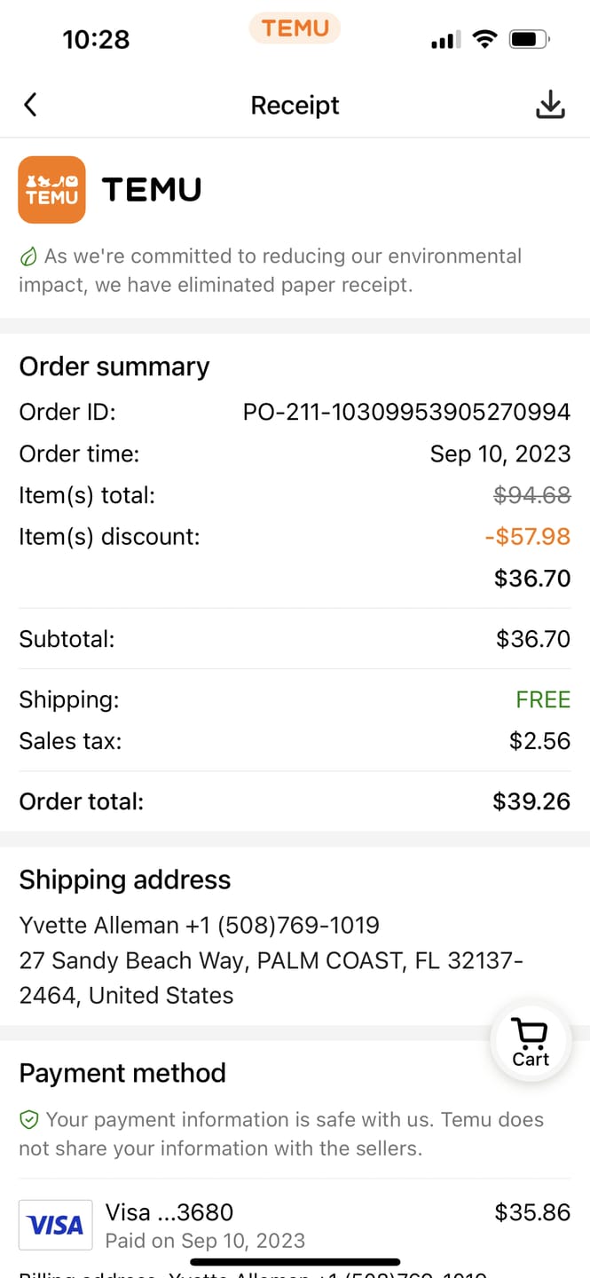This screenshot has height=1278, width=590.
Task: Tap the Wi-Fi status icon
Action: click(484, 39)
